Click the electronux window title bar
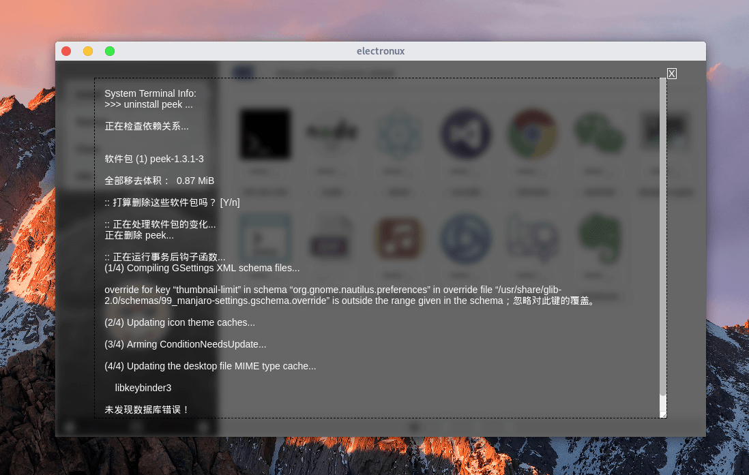The height and width of the screenshot is (475, 749). [x=381, y=50]
